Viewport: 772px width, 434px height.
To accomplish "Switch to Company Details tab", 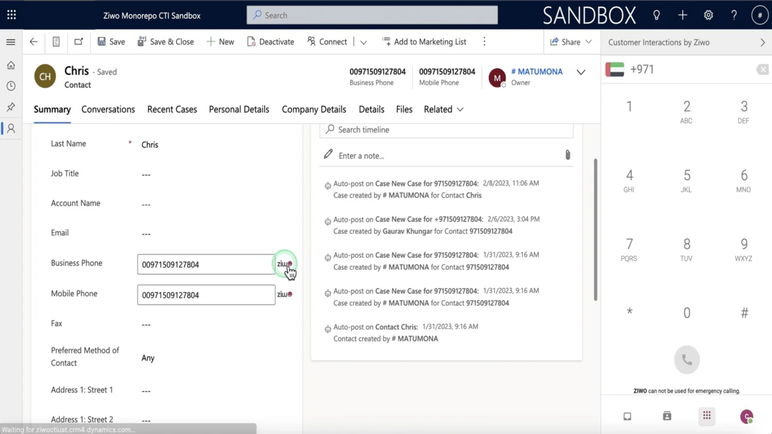I will click(314, 109).
